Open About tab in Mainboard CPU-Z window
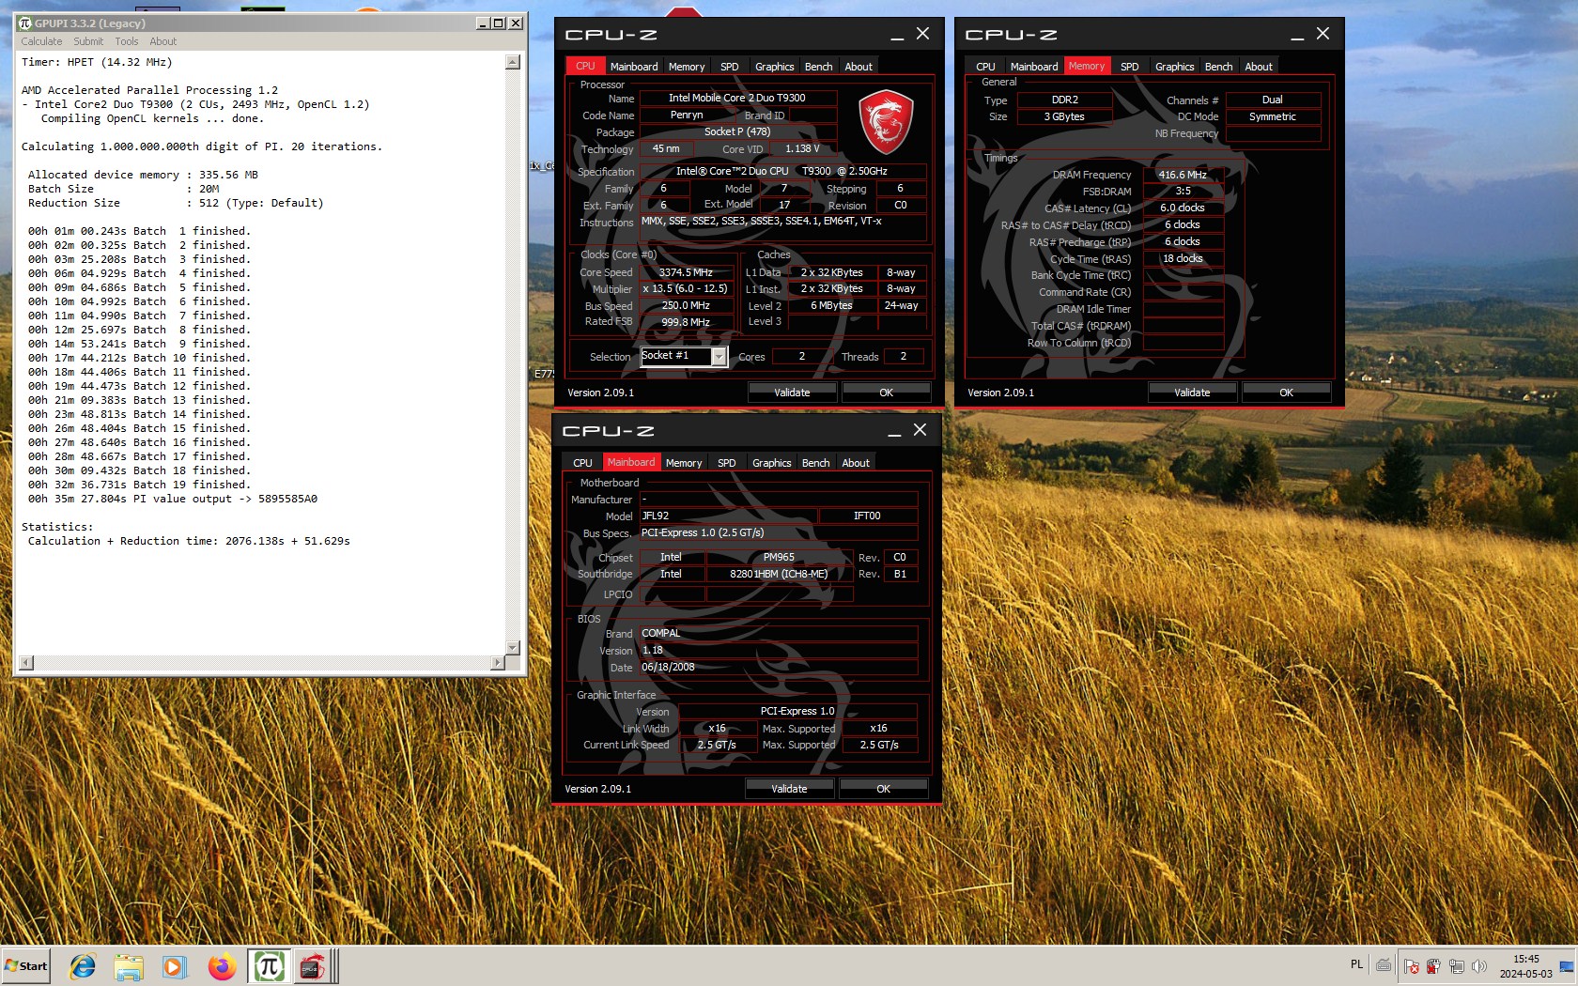The width and height of the screenshot is (1578, 986). [x=856, y=463]
